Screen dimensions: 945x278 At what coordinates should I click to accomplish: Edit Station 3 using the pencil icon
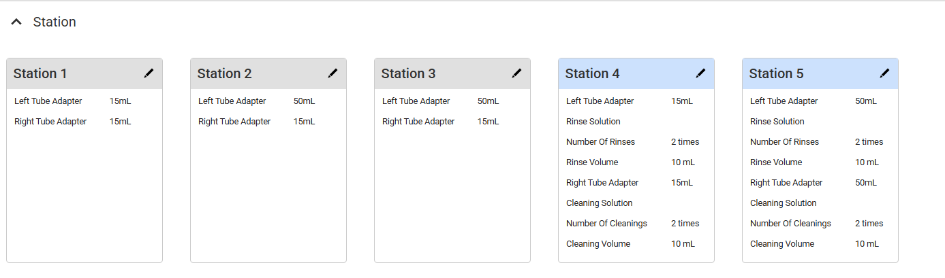pyautogui.click(x=516, y=73)
